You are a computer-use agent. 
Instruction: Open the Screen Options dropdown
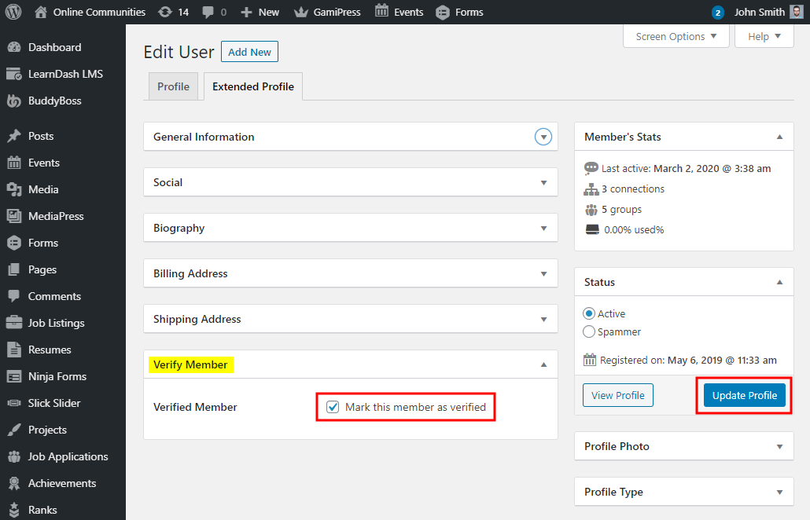676,36
